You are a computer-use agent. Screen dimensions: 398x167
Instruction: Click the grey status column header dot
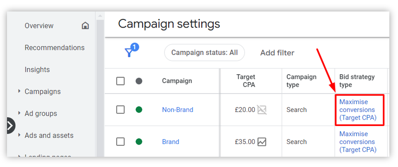pos(139,81)
